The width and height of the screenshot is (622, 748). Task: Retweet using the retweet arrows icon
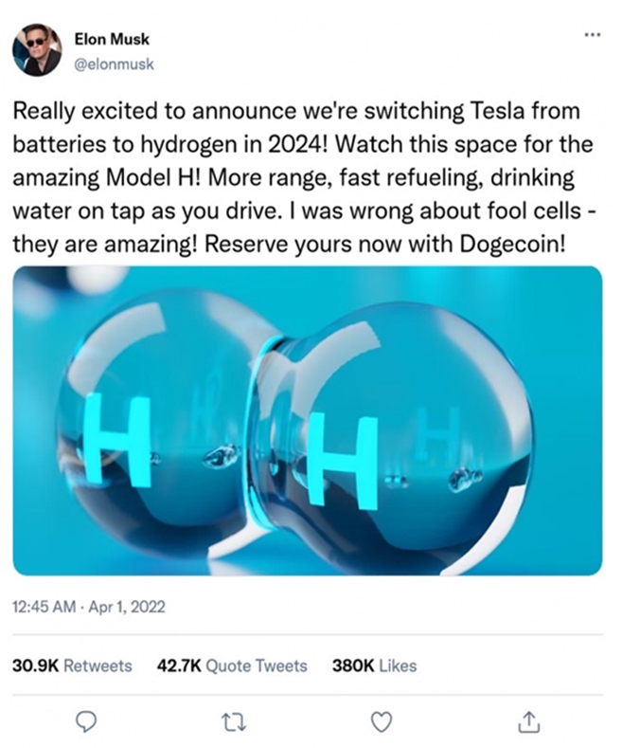pos(233,721)
